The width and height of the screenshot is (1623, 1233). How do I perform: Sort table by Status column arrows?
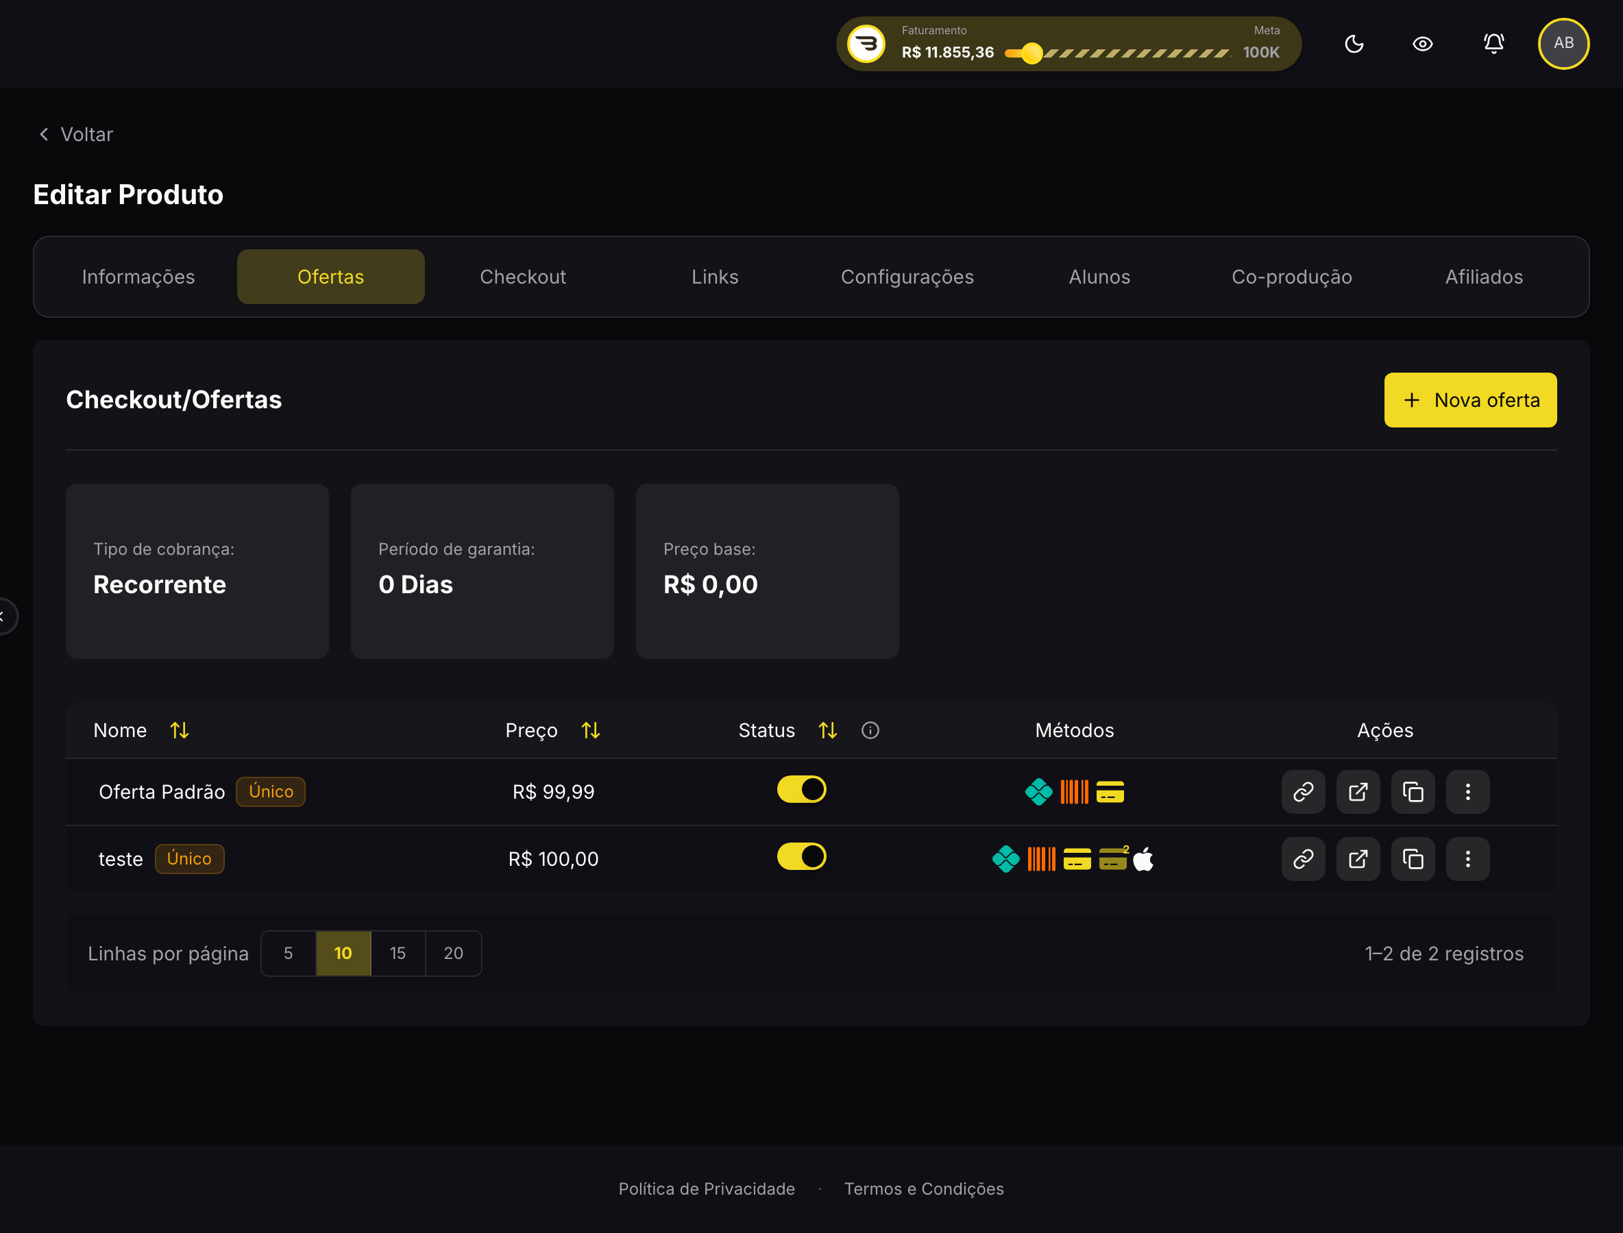click(x=829, y=730)
